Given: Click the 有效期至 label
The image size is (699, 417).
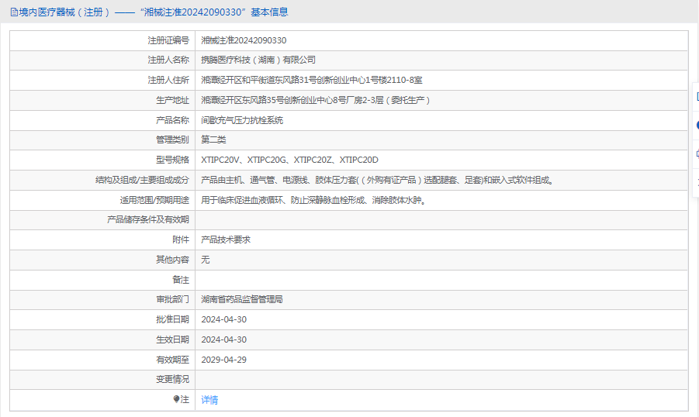Looking at the screenshot, I should 172,360.
